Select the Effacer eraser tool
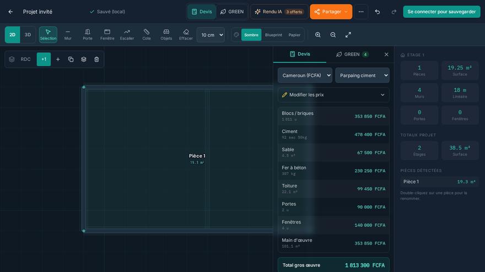This screenshot has height=272, width=485. pos(186,35)
